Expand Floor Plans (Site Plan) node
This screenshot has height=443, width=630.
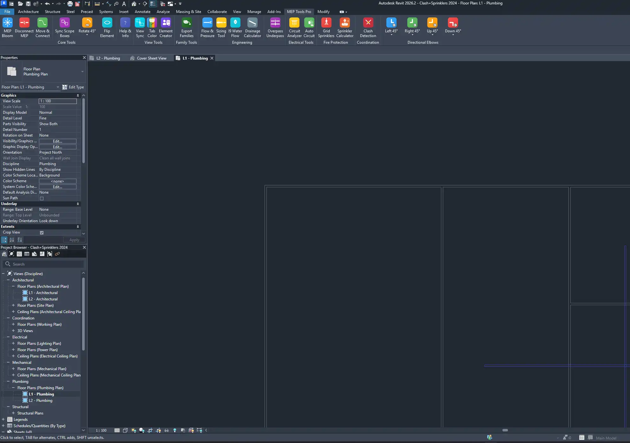13,305
